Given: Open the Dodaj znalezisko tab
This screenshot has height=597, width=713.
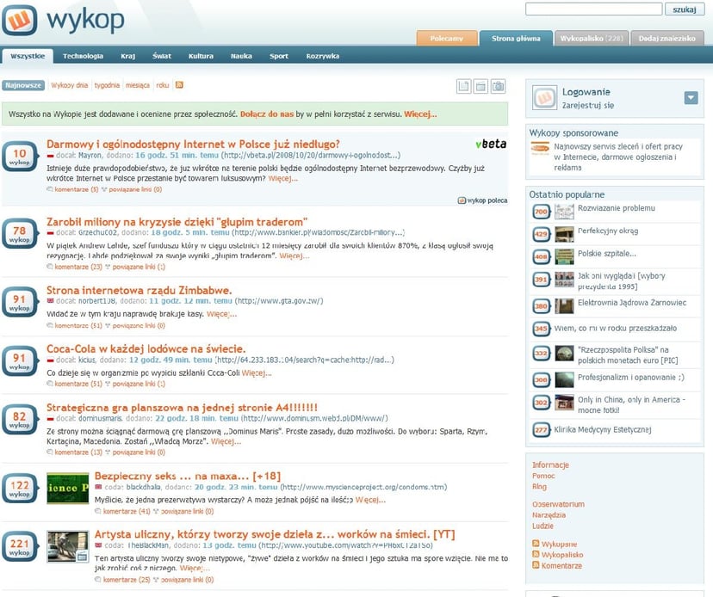Looking at the screenshot, I should [667, 39].
